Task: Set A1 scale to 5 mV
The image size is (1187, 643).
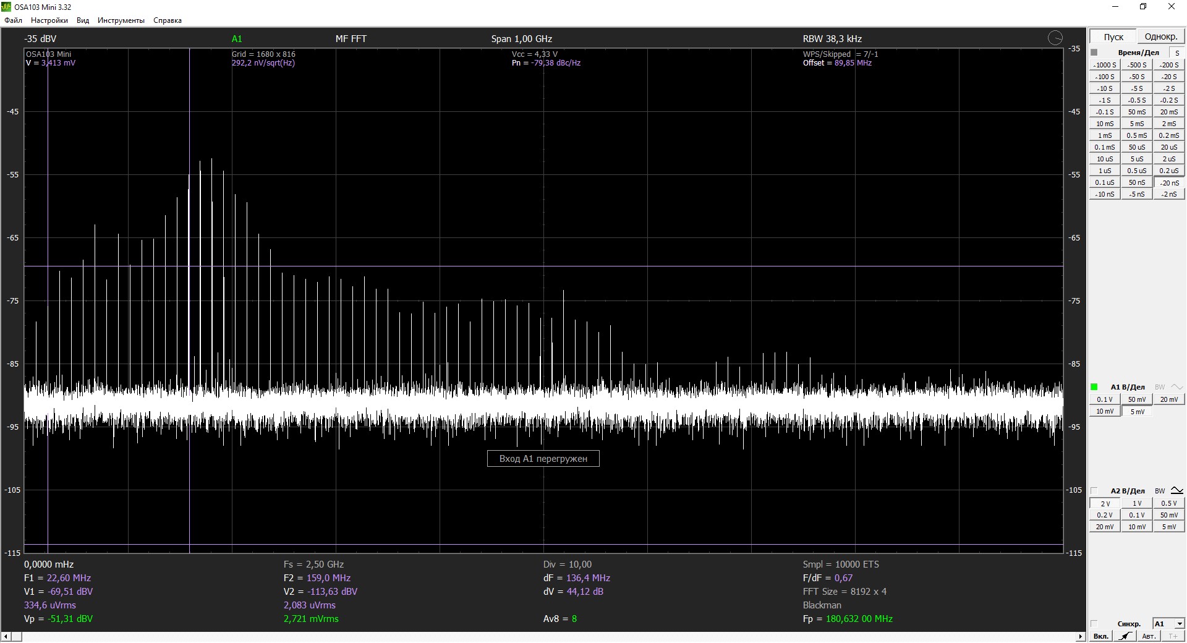Action: (x=1137, y=411)
